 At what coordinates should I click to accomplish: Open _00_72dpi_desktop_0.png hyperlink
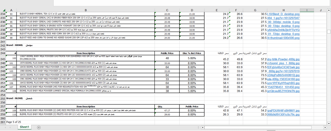point(283,26)
